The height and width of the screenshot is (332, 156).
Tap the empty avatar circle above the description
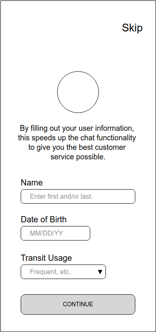78,92
